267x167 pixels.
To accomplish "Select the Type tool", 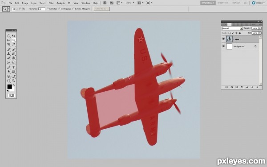I will [x=14, y=67].
